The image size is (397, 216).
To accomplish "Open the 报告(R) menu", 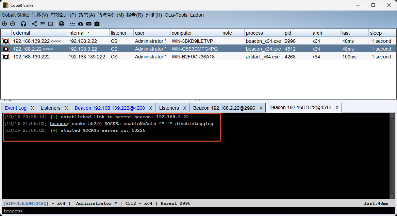I will [x=135, y=15].
